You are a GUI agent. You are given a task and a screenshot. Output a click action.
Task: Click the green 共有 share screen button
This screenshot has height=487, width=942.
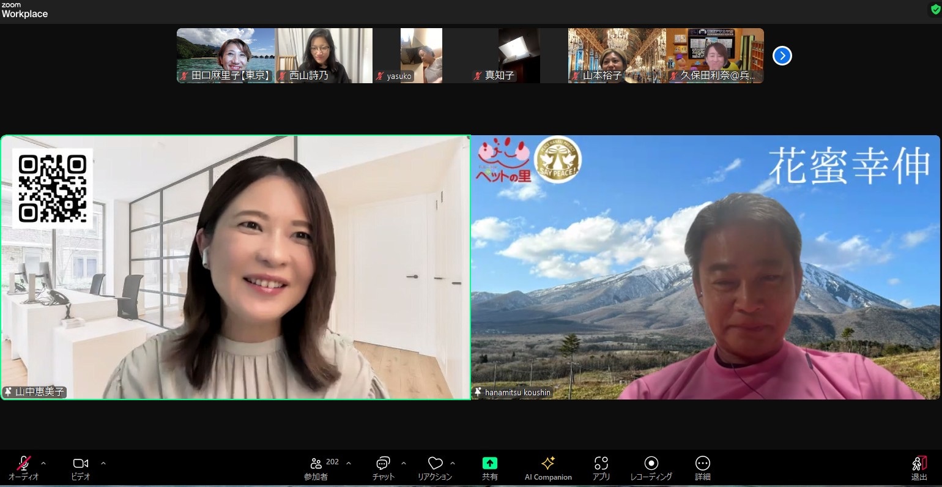[489, 467]
